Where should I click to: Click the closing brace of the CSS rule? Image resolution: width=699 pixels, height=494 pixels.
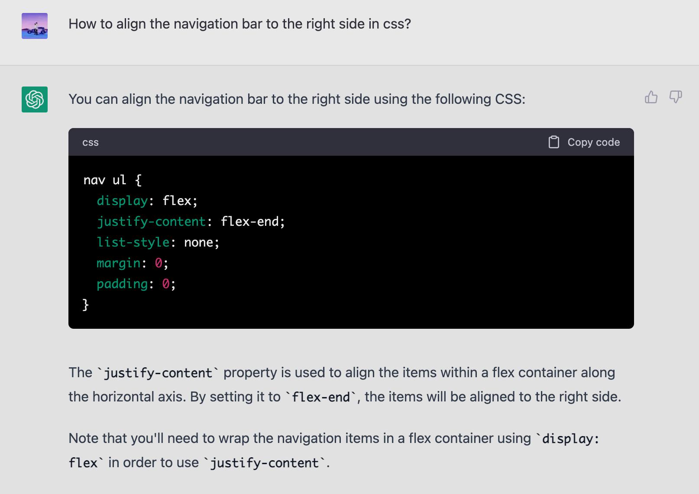point(86,305)
